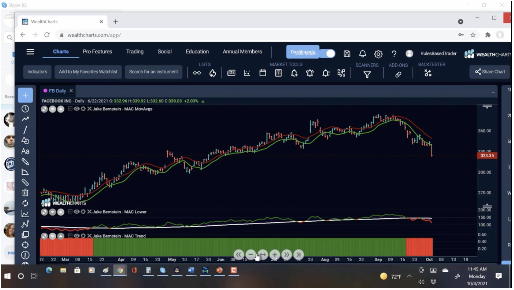The image size is (514, 290).
Task: Select the trend arrow drawing tool
Action: pos(25,119)
